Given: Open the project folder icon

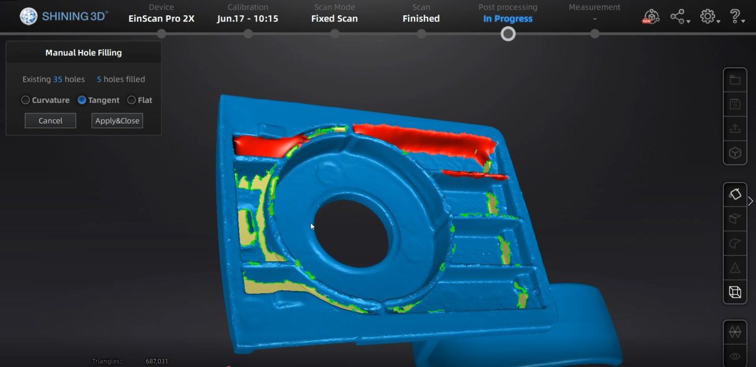Looking at the screenshot, I should (x=735, y=79).
